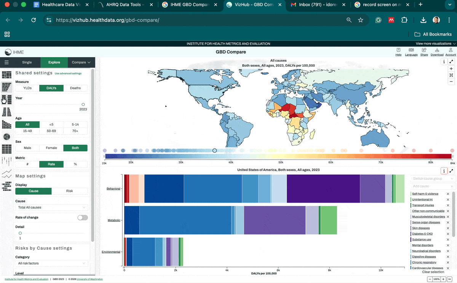Select the Female sex option
Viewport: 457px width, 283px height.
[51, 148]
